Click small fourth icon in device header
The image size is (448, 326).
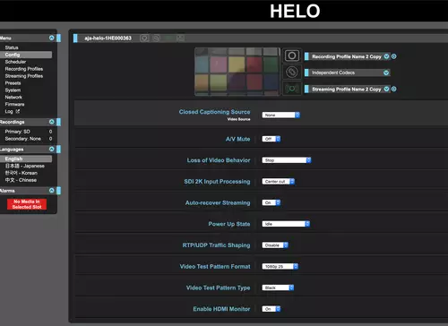click(180, 38)
